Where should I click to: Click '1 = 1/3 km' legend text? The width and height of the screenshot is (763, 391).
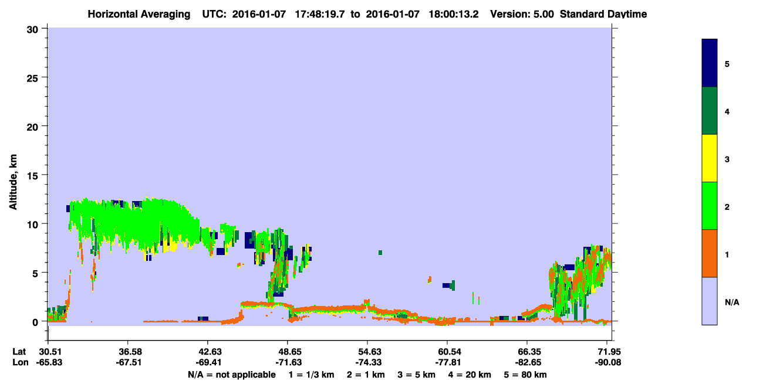click(312, 375)
